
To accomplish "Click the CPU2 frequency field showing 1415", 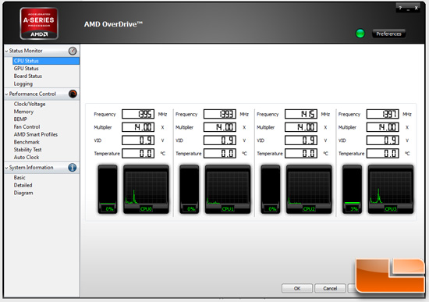I will [301, 114].
